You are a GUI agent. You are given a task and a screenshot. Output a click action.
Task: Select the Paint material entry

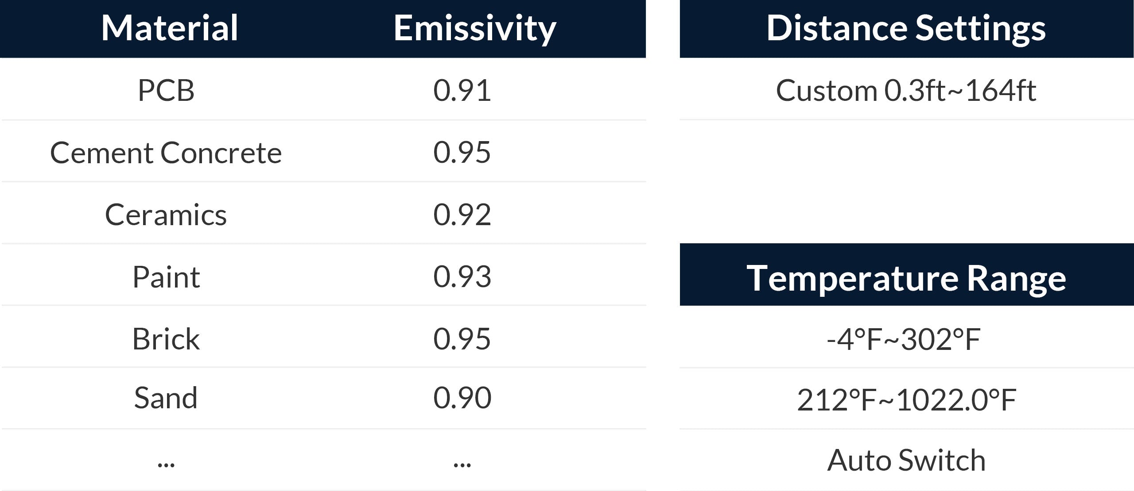(x=166, y=277)
